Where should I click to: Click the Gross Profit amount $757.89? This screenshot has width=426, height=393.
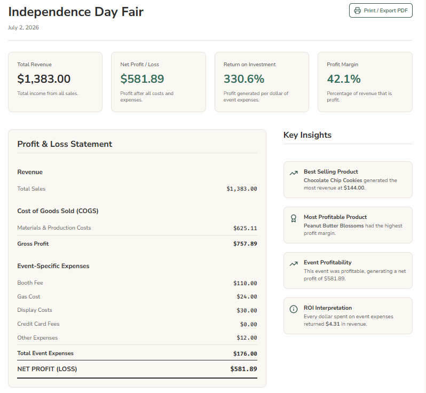(245, 244)
